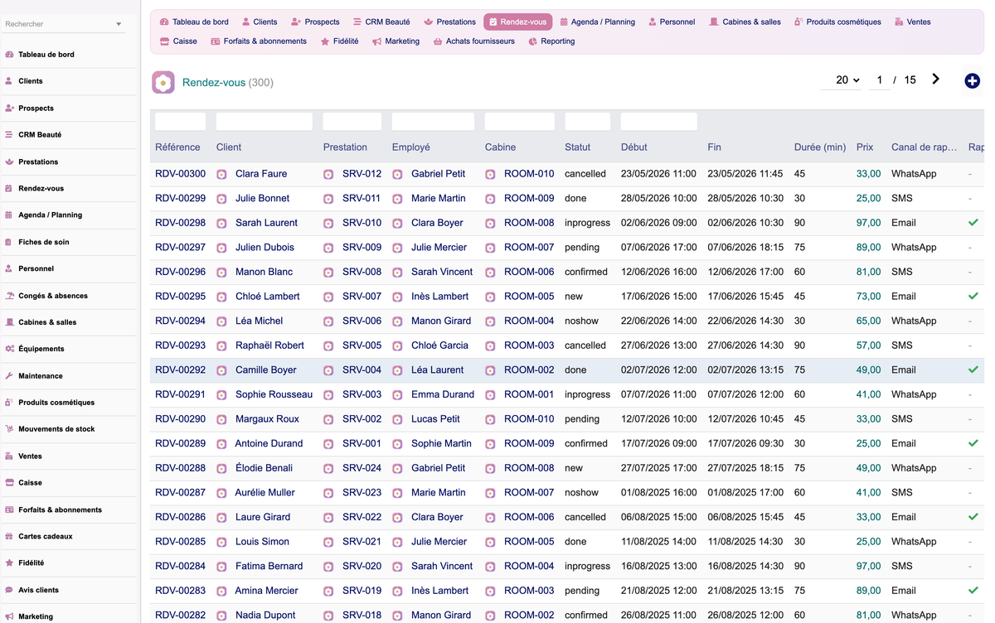Open client Julien Dubois
This screenshot has width=995, height=623.
click(265, 248)
